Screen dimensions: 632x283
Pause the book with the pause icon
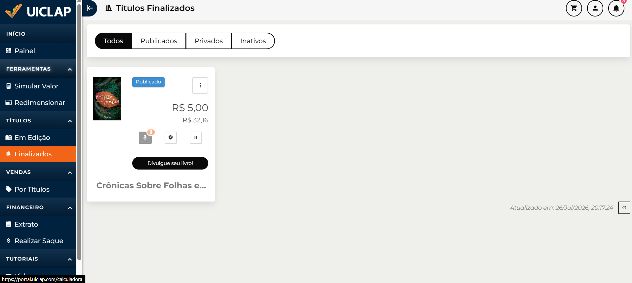196,138
